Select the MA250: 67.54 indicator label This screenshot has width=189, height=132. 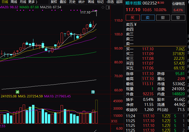50,7
